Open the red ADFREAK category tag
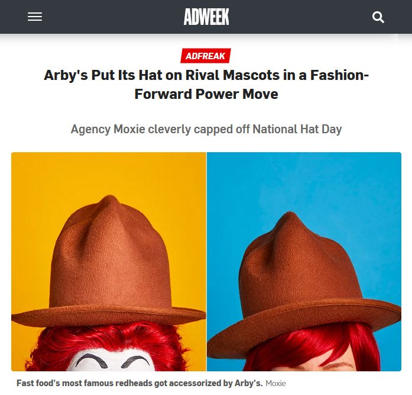Viewport: 412px width, 395px height. [x=206, y=56]
